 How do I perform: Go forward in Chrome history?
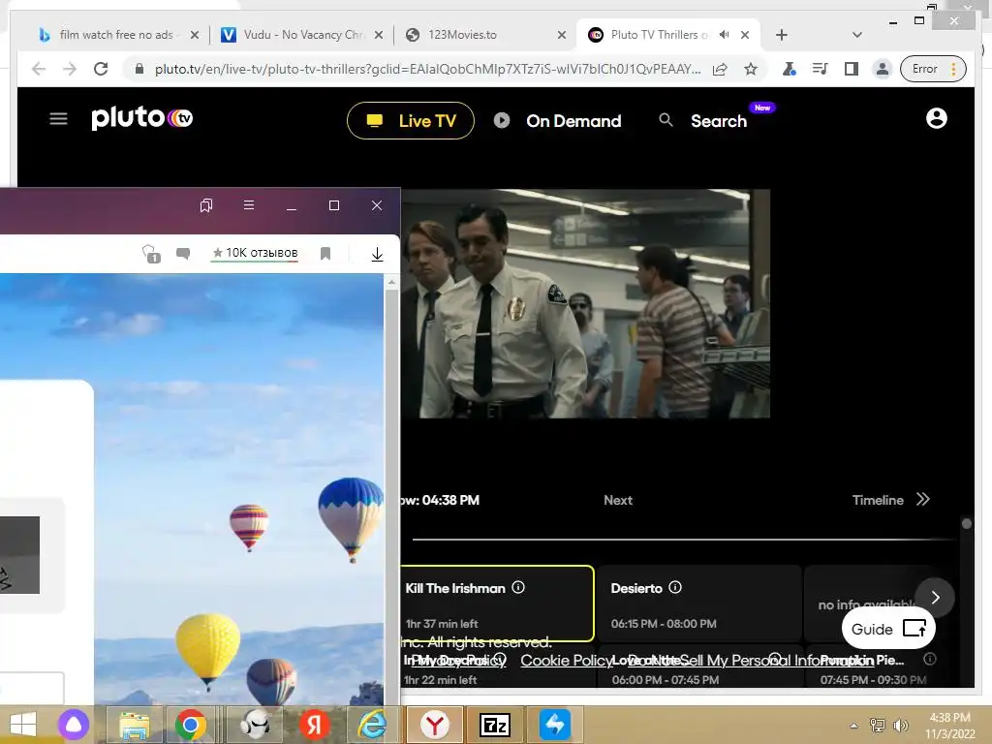(70, 69)
